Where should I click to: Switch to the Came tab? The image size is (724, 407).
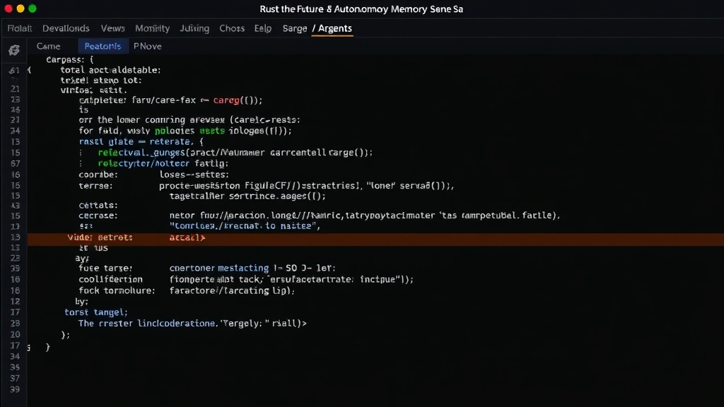coord(49,46)
